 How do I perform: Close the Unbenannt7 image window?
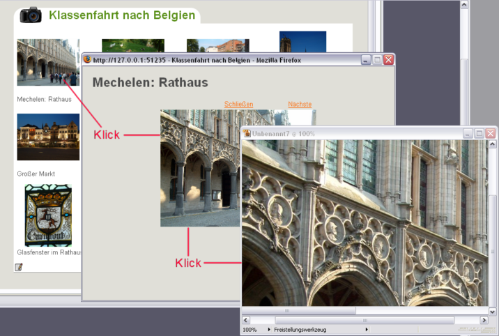[x=491, y=133]
